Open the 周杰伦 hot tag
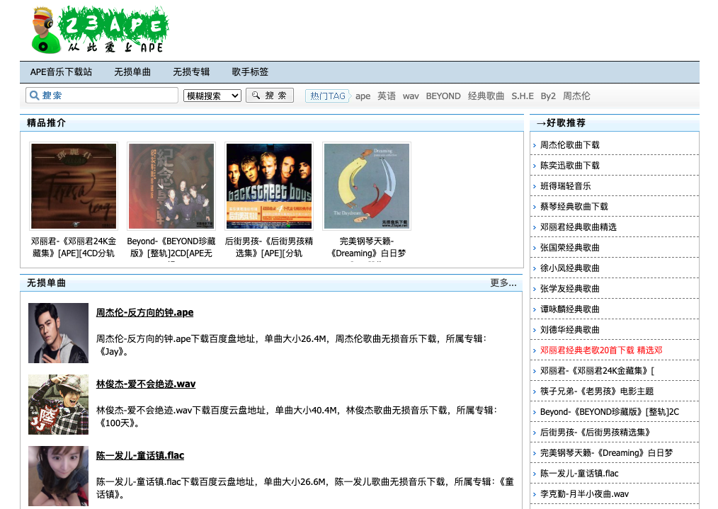Image resolution: width=718 pixels, height=509 pixels. pyautogui.click(x=576, y=96)
